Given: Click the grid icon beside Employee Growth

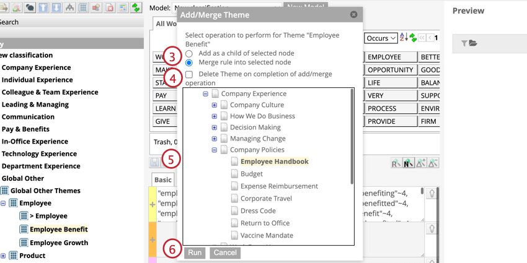Looking at the screenshot, I should (24, 243).
